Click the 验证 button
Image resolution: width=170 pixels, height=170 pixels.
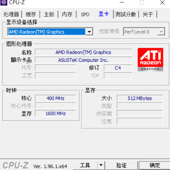coord(121,165)
